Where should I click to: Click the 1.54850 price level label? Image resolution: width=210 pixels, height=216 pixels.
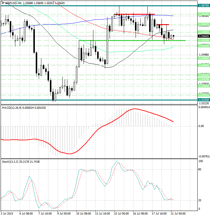tap(204, 58)
